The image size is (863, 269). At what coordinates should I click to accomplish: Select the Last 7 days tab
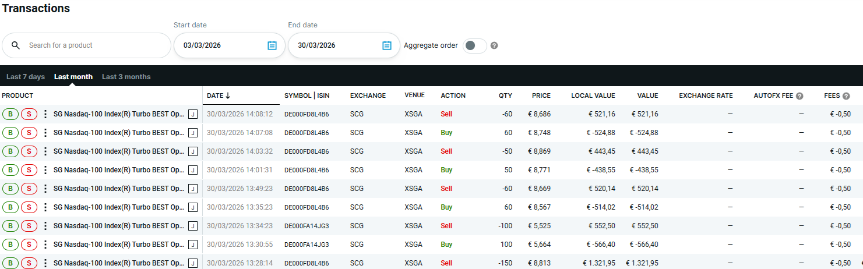(26, 77)
